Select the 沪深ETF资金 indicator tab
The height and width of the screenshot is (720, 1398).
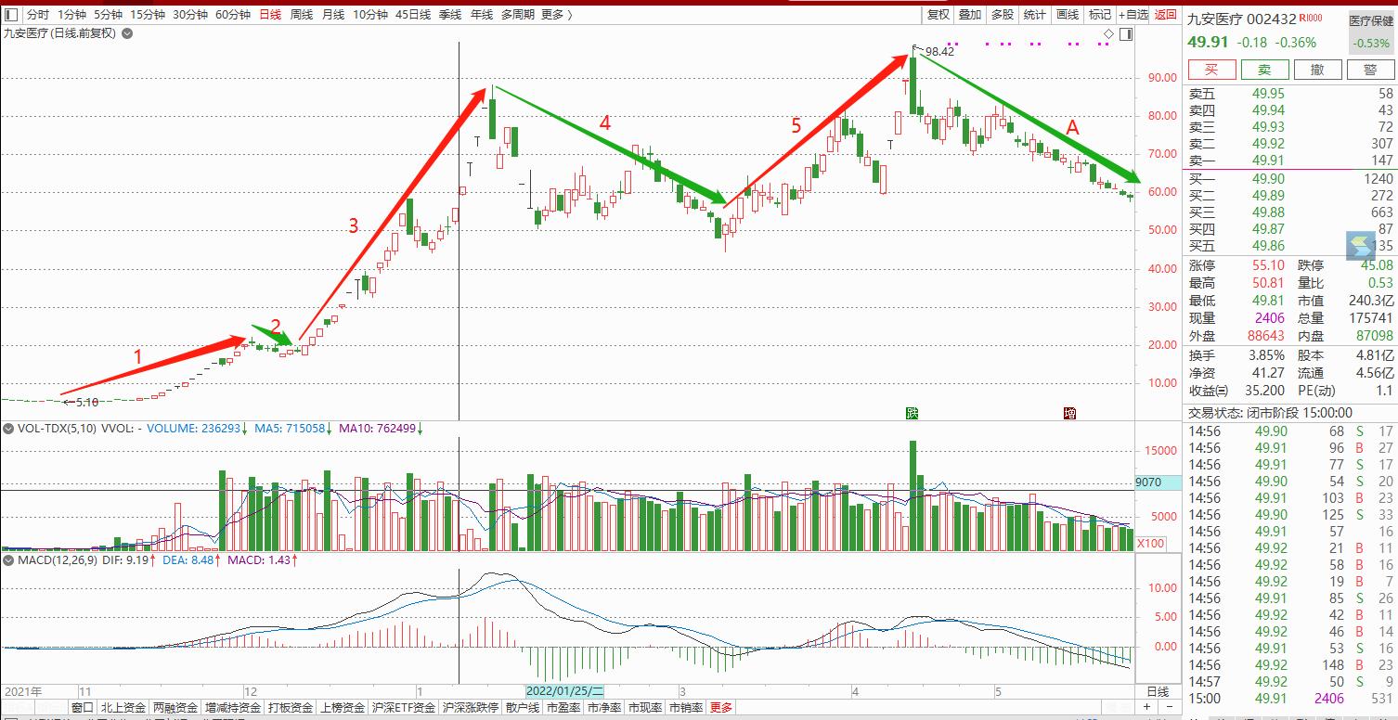coord(404,707)
